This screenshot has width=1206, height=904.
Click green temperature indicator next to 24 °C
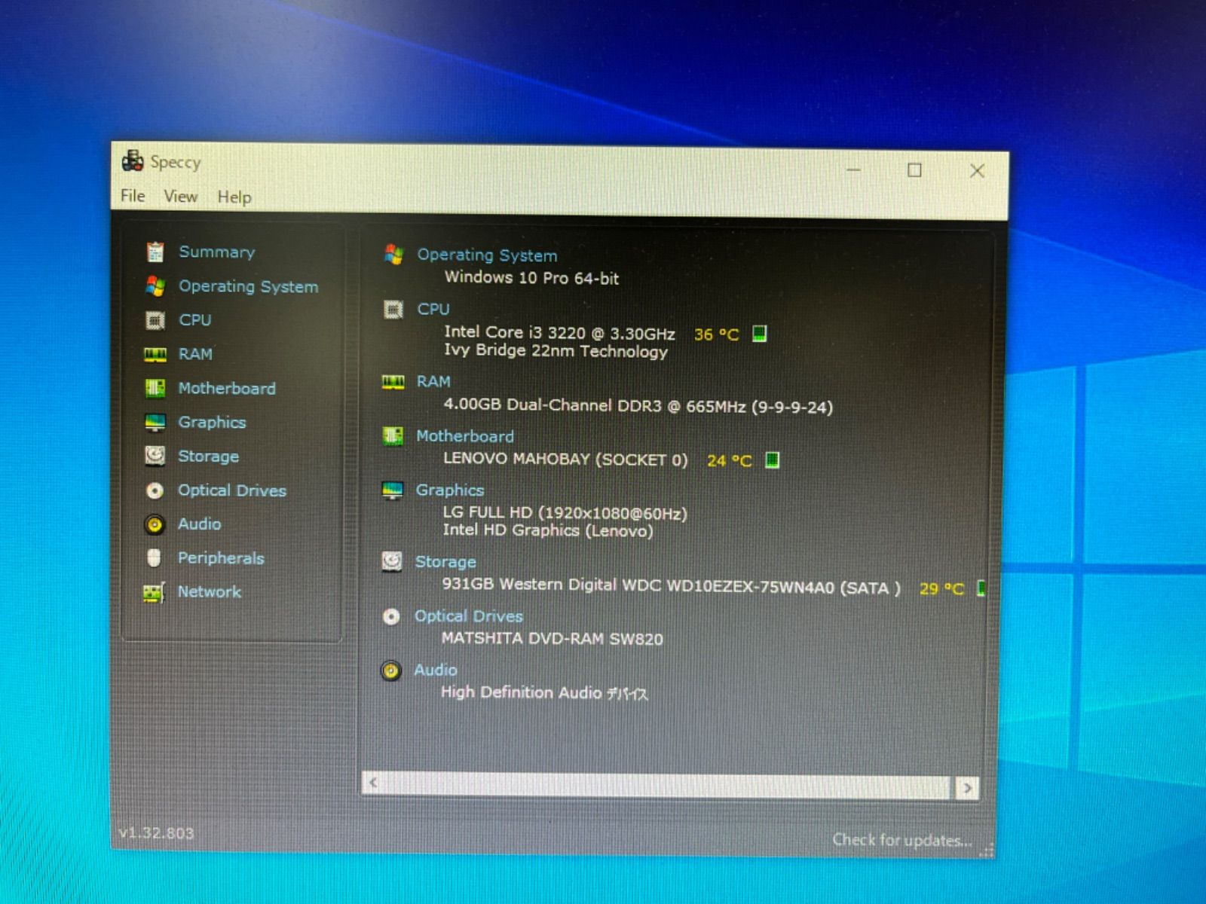click(773, 460)
